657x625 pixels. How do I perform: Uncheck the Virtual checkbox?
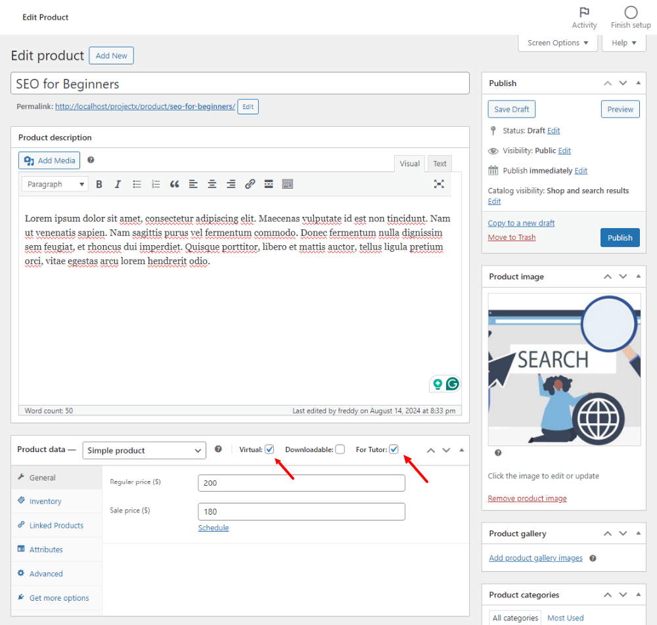[269, 450]
